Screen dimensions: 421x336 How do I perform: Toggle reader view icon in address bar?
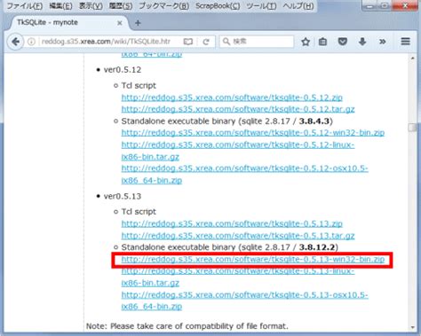[x=188, y=42]
